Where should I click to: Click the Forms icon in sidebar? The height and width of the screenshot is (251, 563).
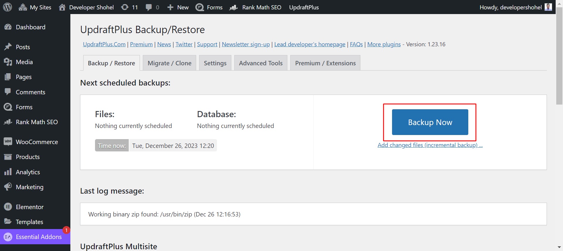point(8,107)
